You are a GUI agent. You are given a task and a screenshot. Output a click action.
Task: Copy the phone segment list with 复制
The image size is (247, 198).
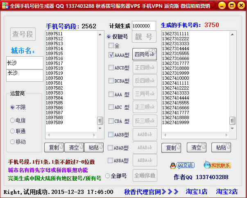pos(54,147)
